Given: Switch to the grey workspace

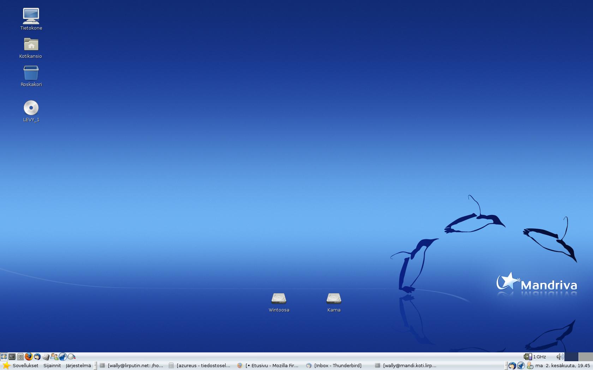Looking at the screenshot, I should (x=586, y=357).
